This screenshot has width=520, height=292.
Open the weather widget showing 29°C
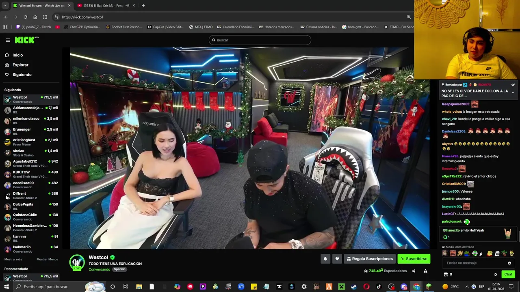point(451,287)
